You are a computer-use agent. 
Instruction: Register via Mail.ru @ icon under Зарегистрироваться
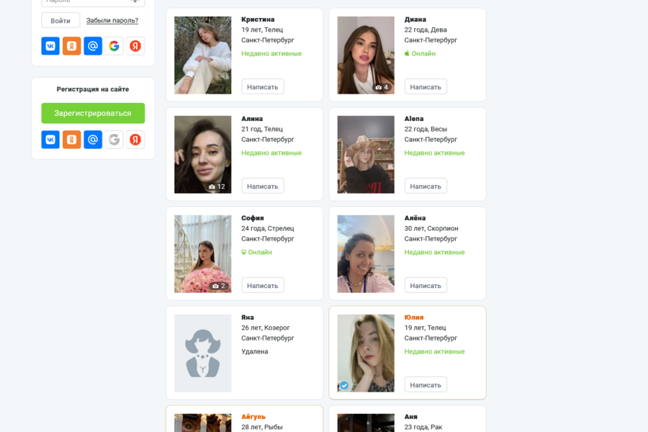93,140
